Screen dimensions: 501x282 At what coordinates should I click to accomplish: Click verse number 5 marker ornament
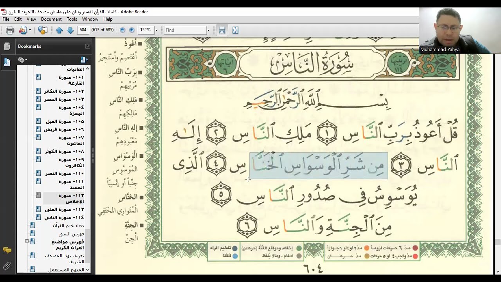(221, 194)
